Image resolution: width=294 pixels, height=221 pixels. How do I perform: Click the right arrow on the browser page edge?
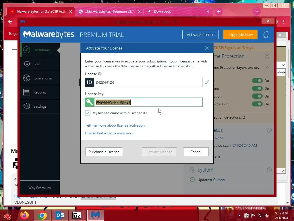[x=283, y=171]
